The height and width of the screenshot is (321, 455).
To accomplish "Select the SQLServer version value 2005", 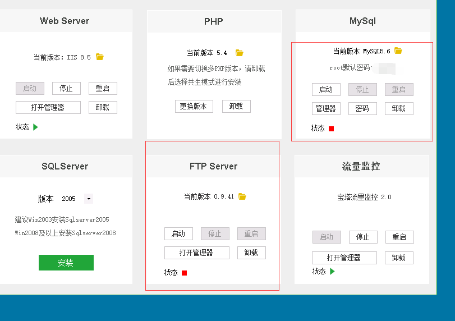I will [x=69, y=199].
